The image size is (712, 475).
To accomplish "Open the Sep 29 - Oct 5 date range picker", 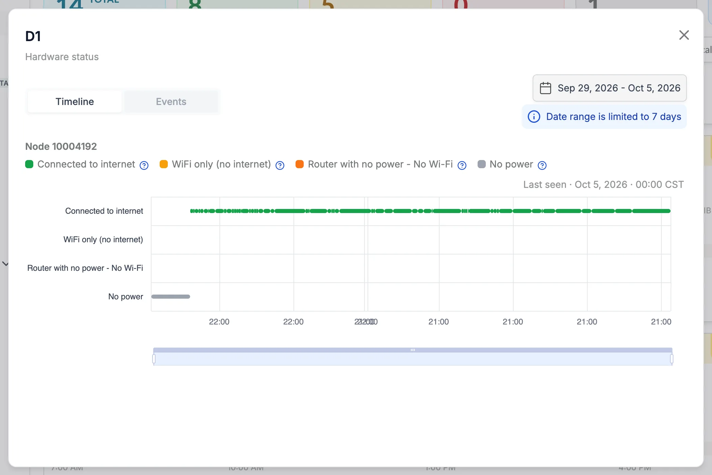I will click(x=609, y=88).
